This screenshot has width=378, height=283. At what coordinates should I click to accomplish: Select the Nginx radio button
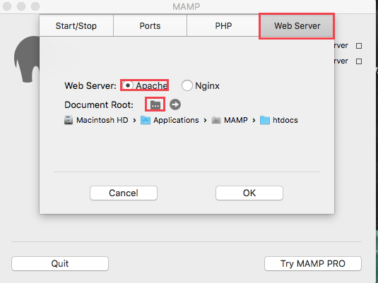[187, 85]
